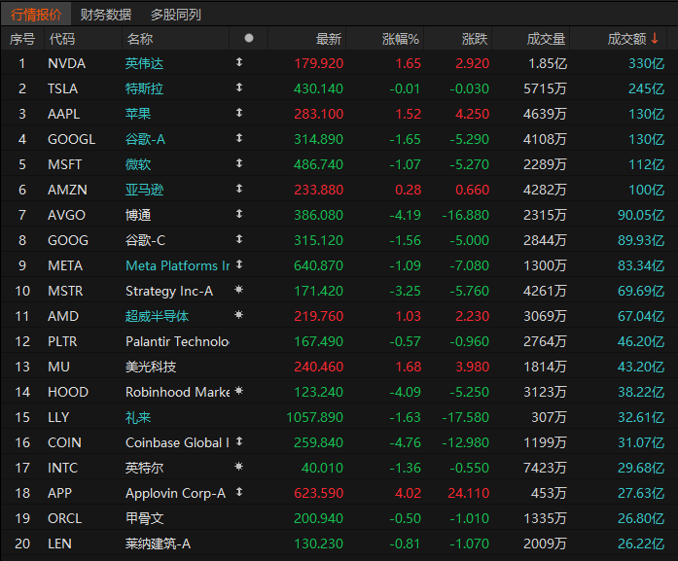Click the asterisk icon in INTC row
This screenshot has width=678, height=561.
pos(239,468)
